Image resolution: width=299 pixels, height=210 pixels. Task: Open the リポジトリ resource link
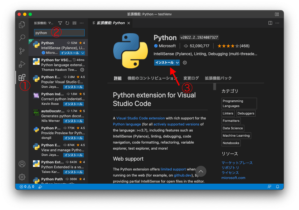[x=230, y=168]
